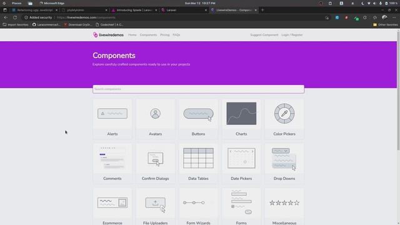Open the Codecheef bookmark

tap(109, 25)
